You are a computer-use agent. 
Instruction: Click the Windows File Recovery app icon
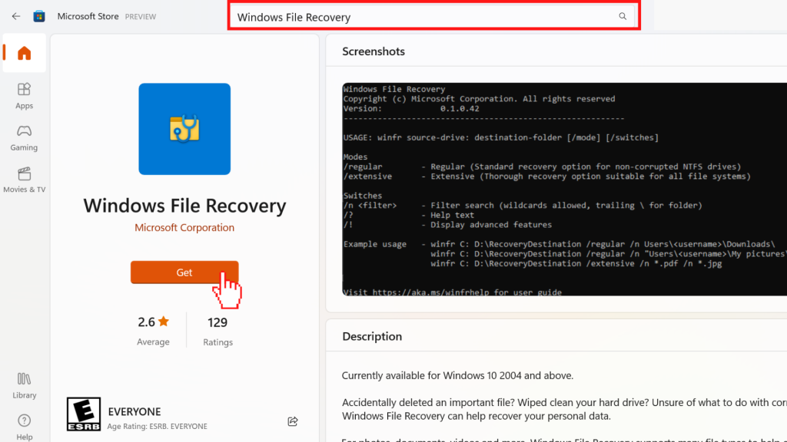click(x=184, y=129)
